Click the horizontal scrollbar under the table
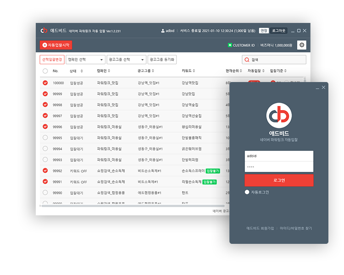The width and height of the screenshot is (344, 275). coord(133,206)
